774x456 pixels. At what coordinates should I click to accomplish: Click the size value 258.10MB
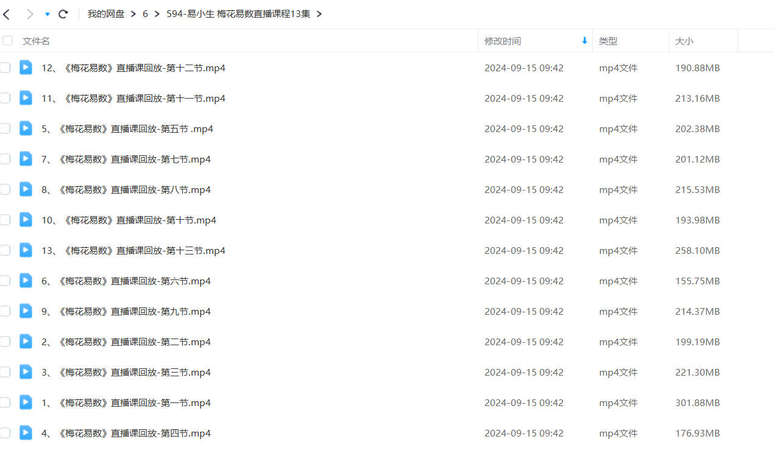tap(698, 250)
